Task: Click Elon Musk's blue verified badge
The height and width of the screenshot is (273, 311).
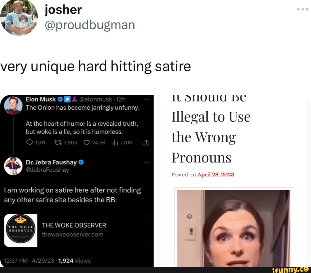Action: [x=60, y=99]
